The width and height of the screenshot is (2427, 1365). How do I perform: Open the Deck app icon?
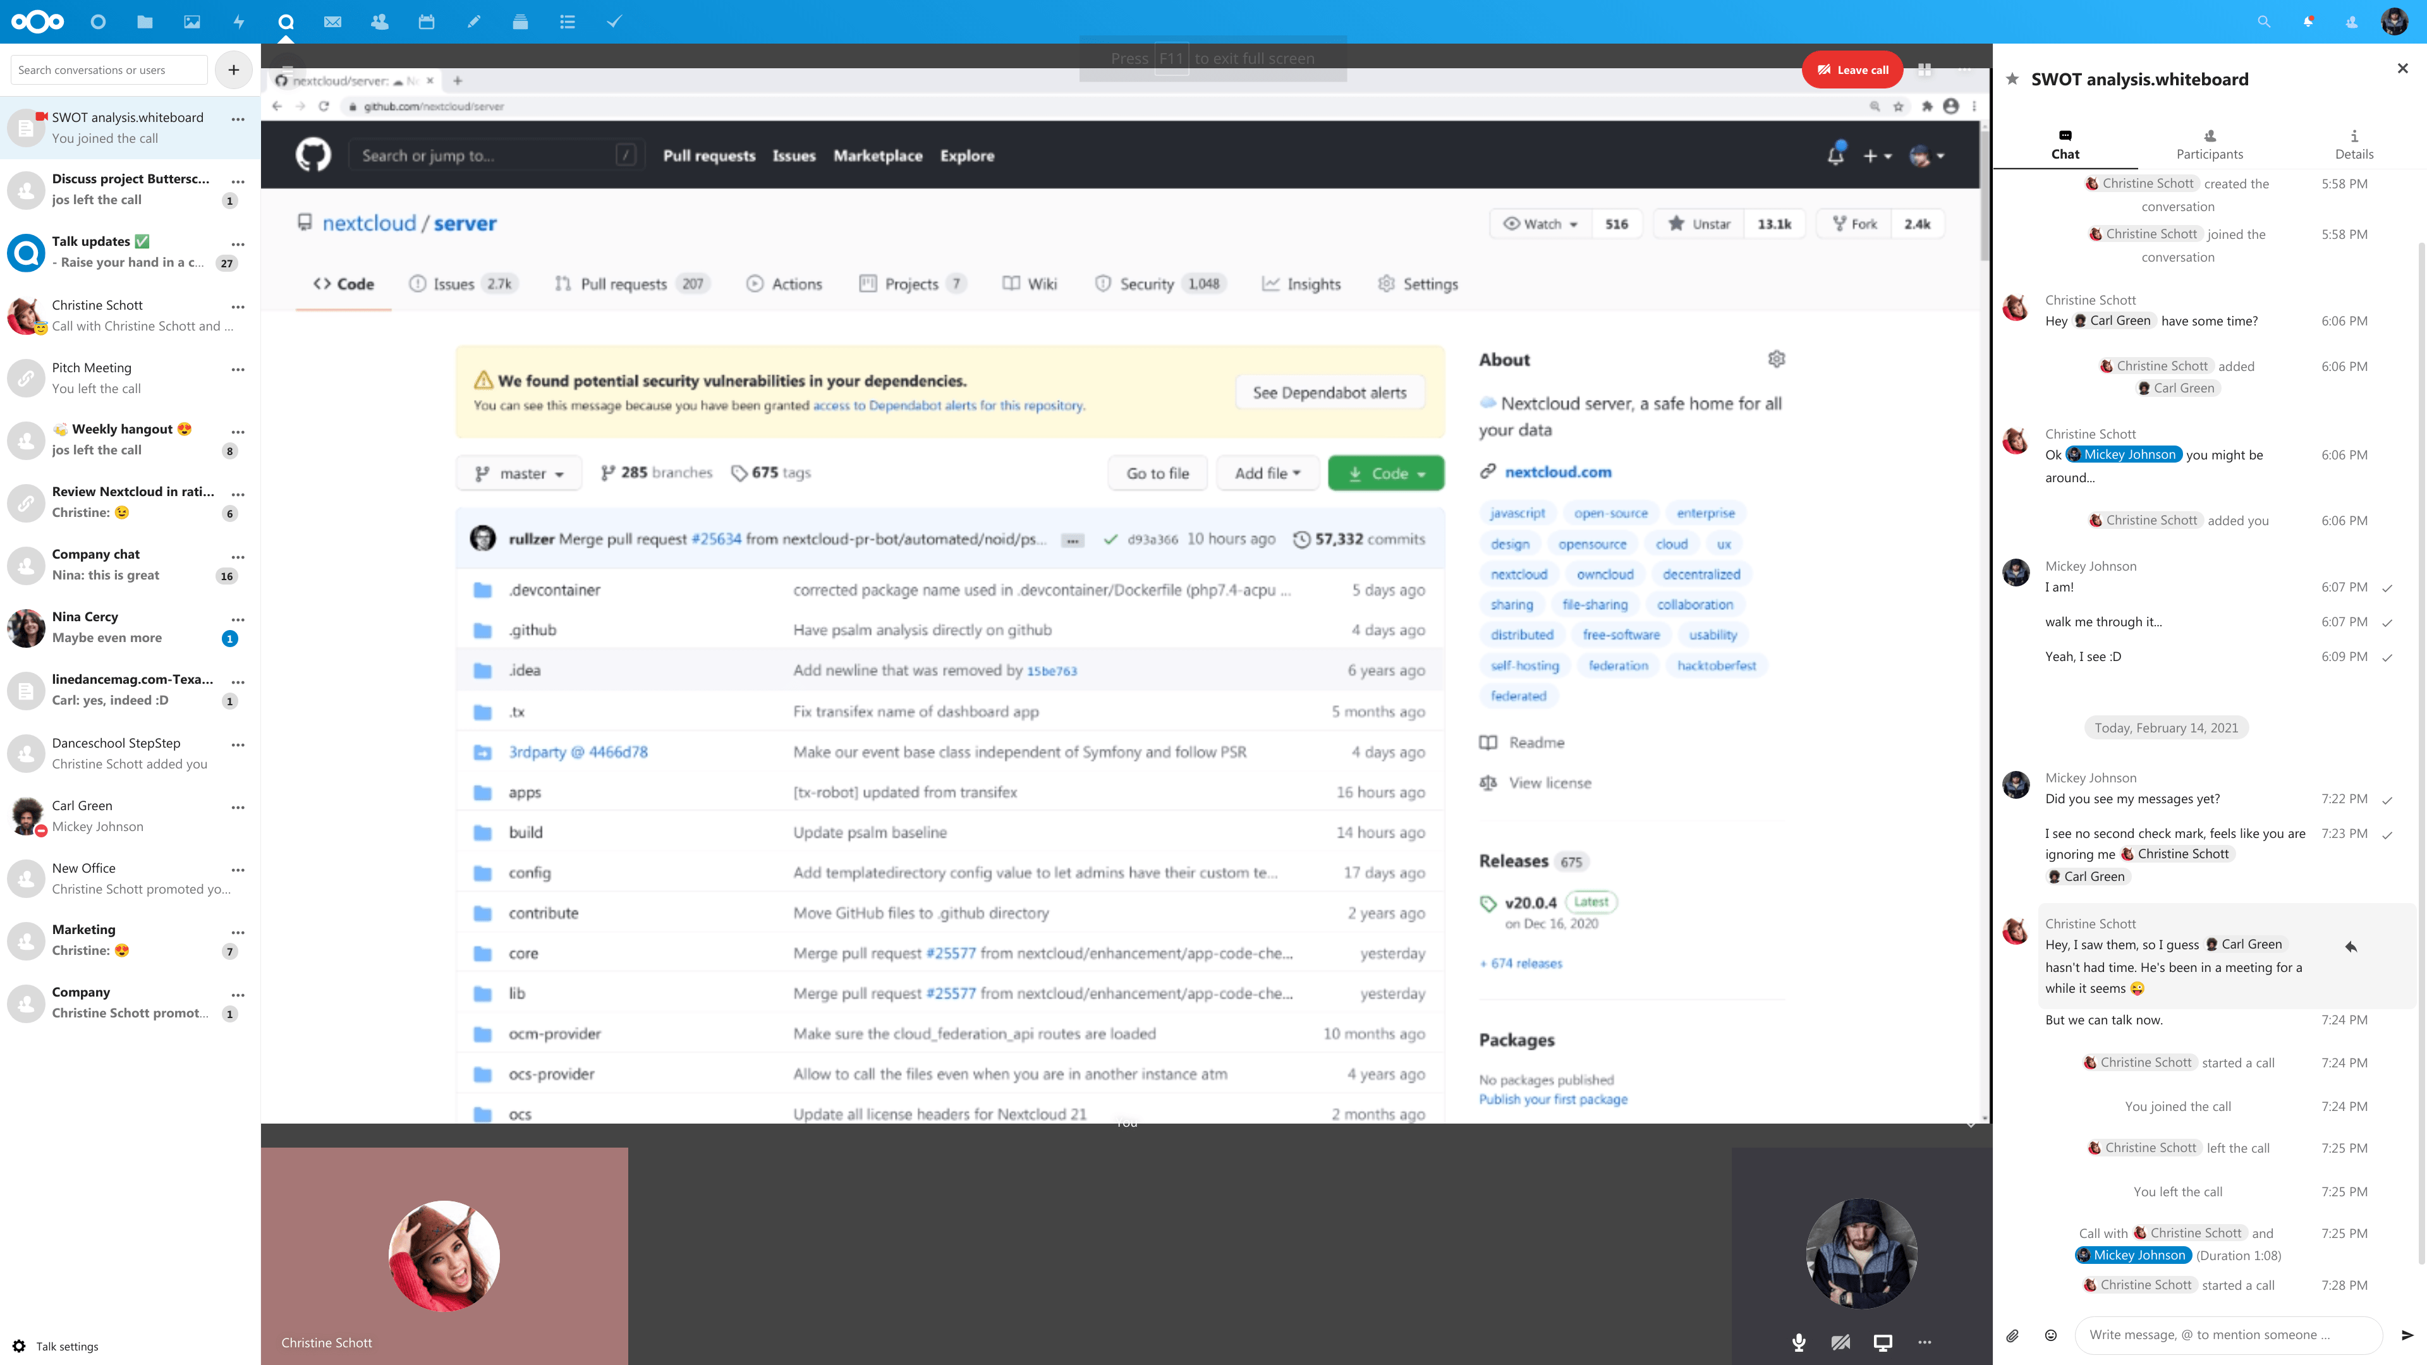[x=520, y=21]
